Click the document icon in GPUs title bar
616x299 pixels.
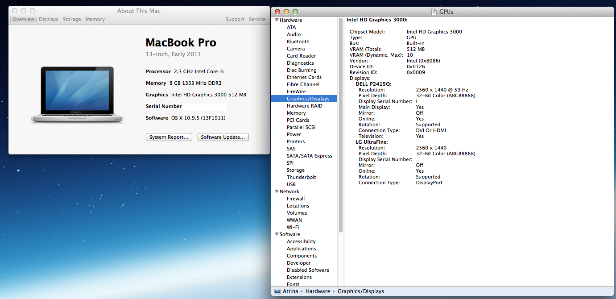coord(434,12)
